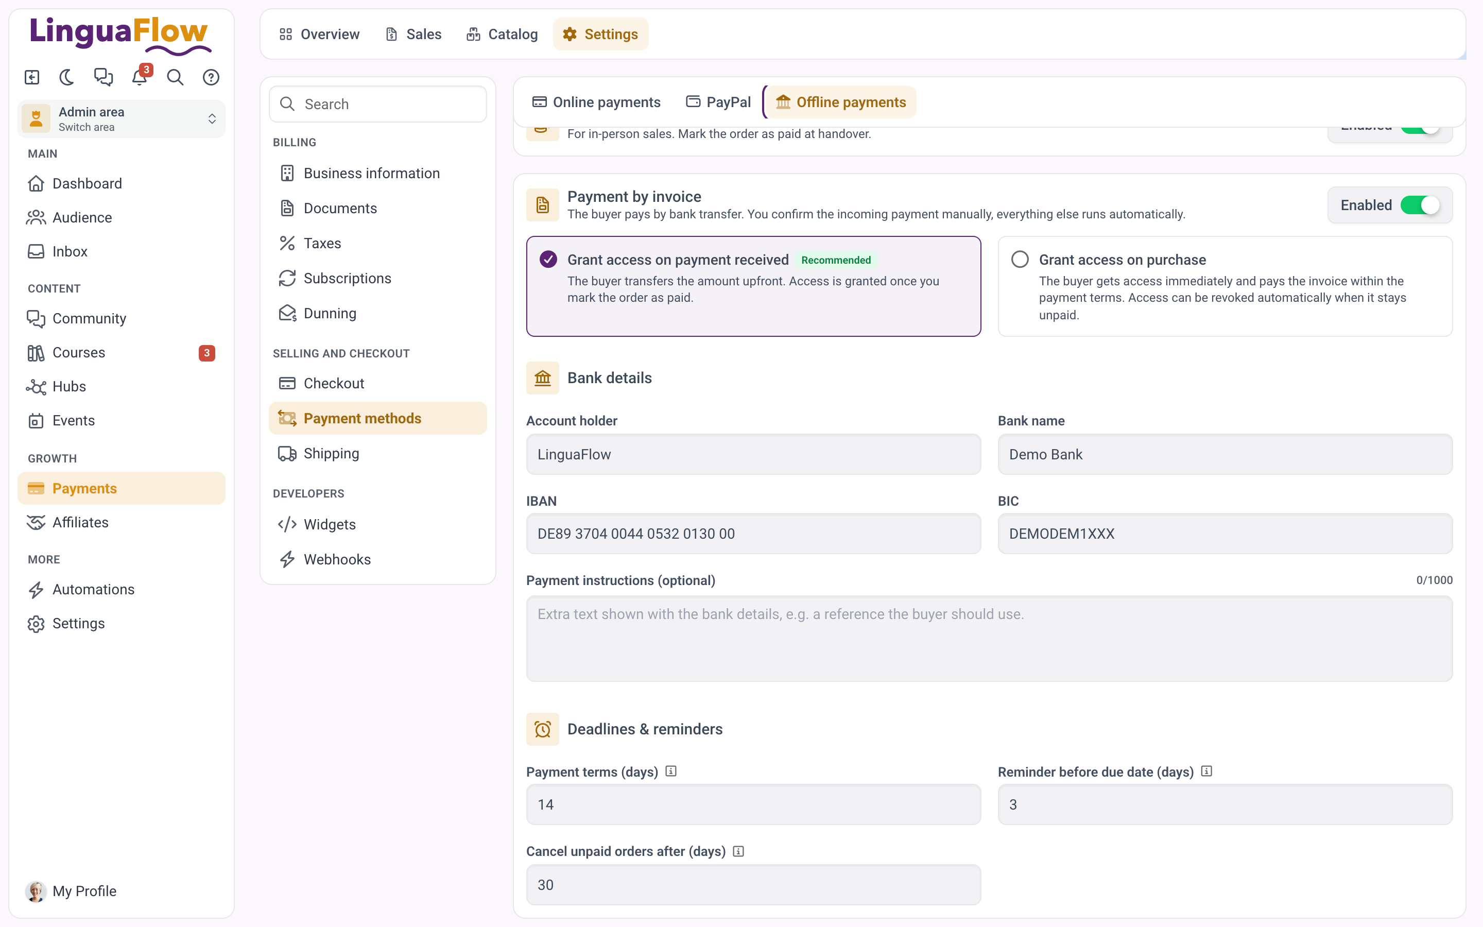
Task: Open My Profile avatar
Action: (x=36, y=891)
